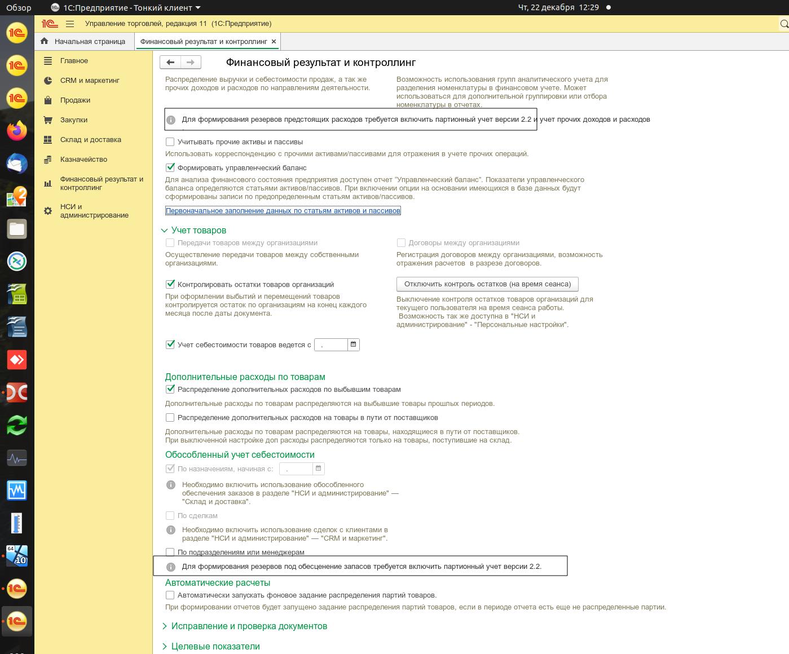Enable Учитывать прочие активы и пассивы
The image size is (789, 654).
170,142
